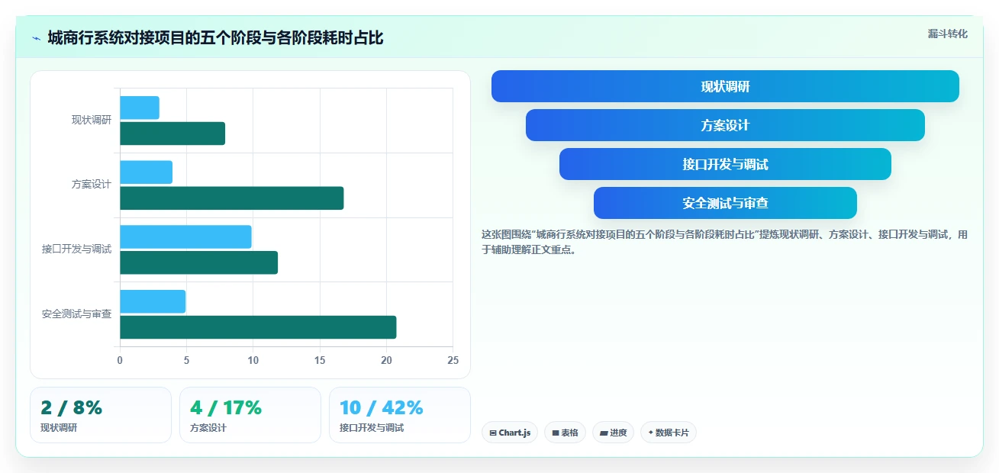Click the light blue bar for 现状调研
This screenshot has height=473, width=999.
click(140, 108)
